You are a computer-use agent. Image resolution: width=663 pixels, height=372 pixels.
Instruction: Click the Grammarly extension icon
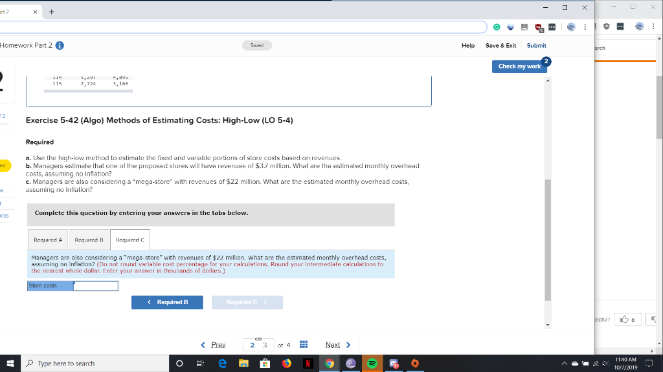497,27
